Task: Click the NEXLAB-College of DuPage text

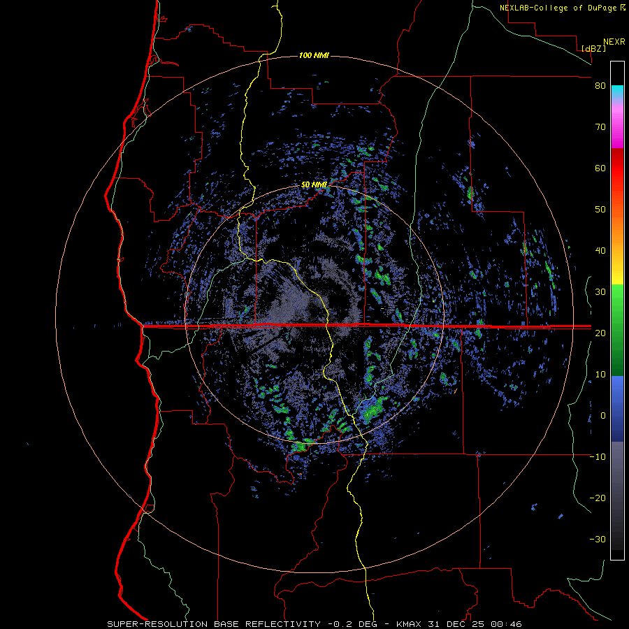Action: pyautogui.click(x=559, y=8)
